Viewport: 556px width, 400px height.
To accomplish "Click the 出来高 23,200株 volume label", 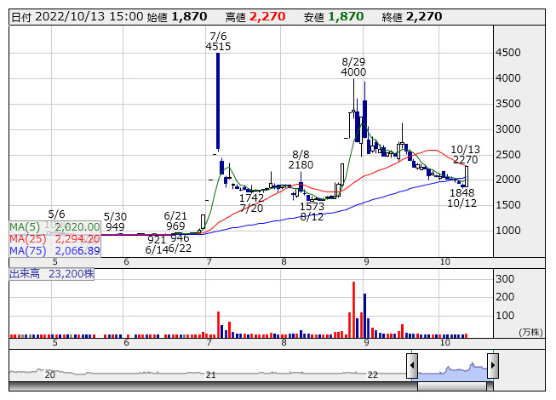I will [52, 274].
